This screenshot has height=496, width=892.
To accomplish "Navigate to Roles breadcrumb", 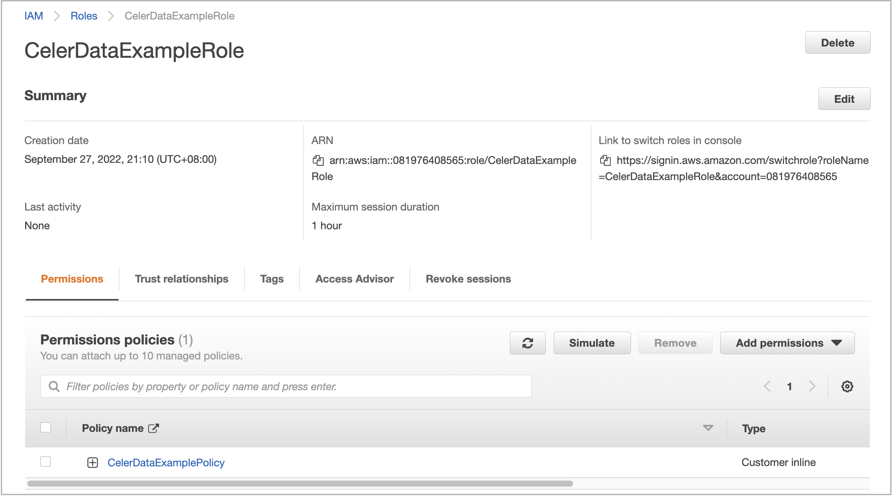I will point(84,16).
